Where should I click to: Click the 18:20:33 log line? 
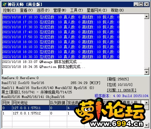click(61, 52)
